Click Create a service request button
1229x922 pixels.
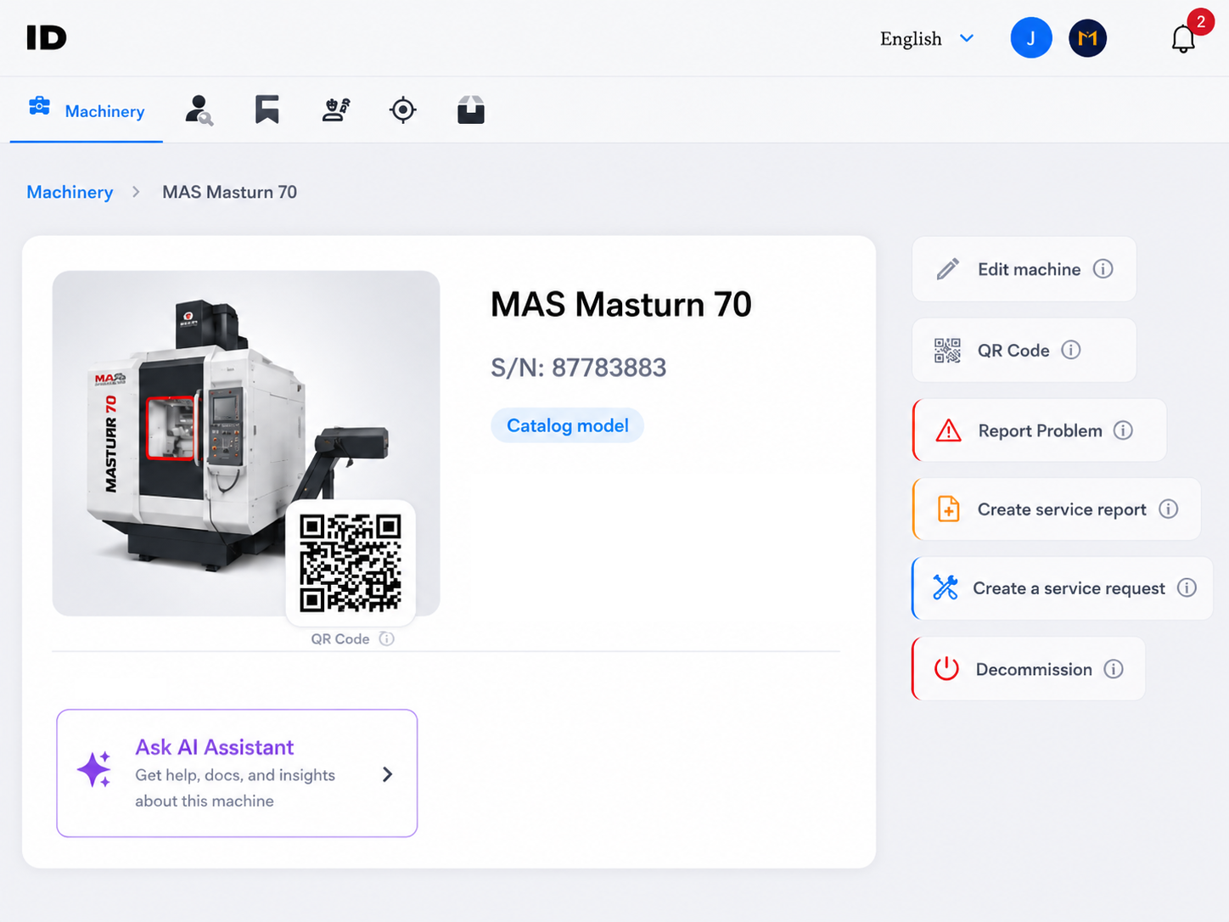(x=1062, y=588)
